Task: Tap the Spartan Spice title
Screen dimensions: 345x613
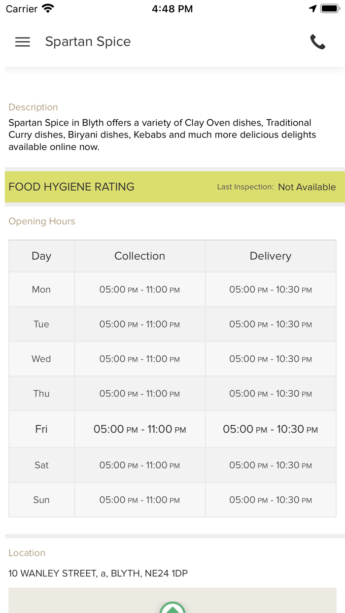Action: 88,42
